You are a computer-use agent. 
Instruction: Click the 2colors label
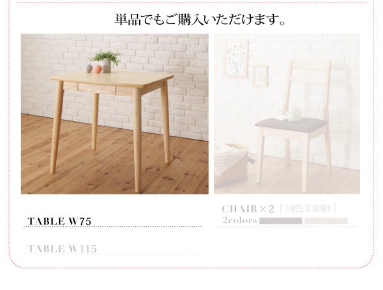tap(239, 221)
